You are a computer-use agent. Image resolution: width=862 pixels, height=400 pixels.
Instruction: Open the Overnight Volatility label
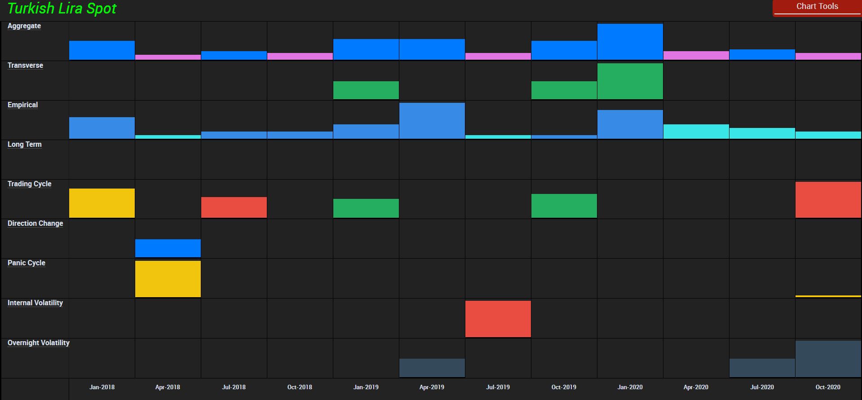(38, 343)
